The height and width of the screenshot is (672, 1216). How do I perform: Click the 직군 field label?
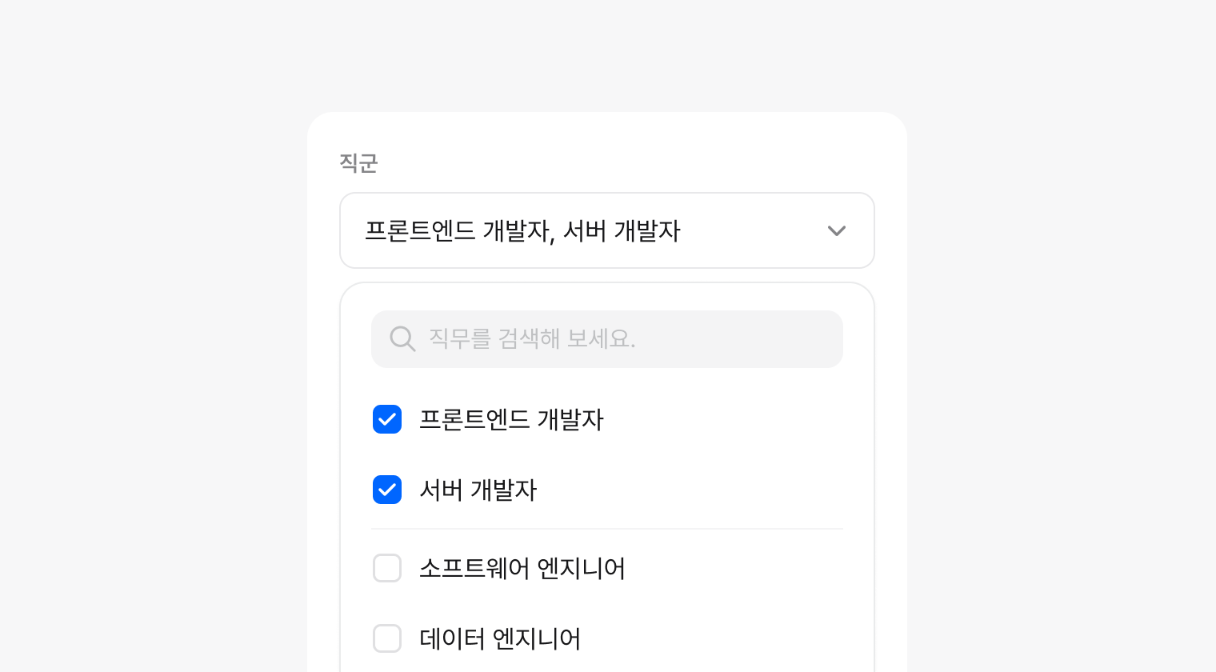click(x=358, y=163)
